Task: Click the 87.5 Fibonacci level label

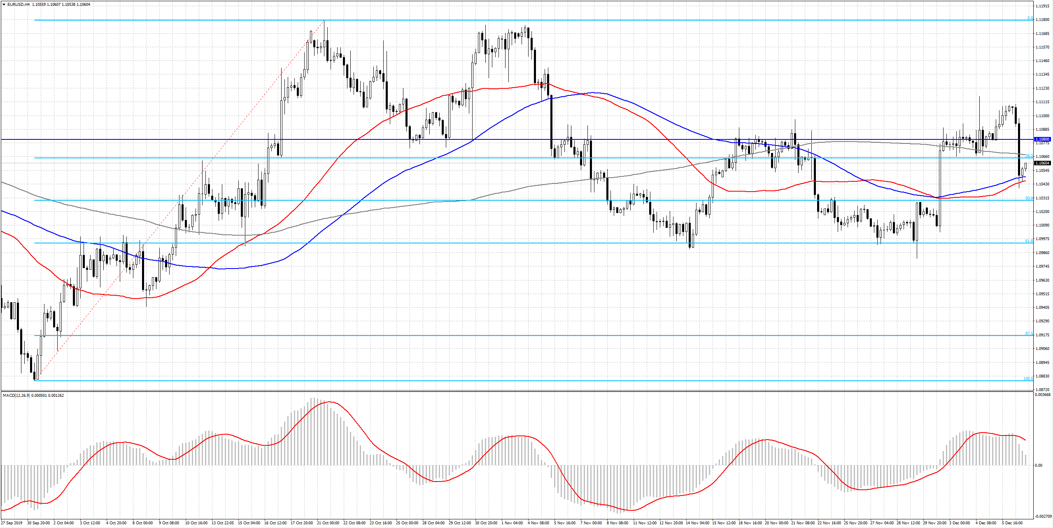Action: click(1029, 333)
